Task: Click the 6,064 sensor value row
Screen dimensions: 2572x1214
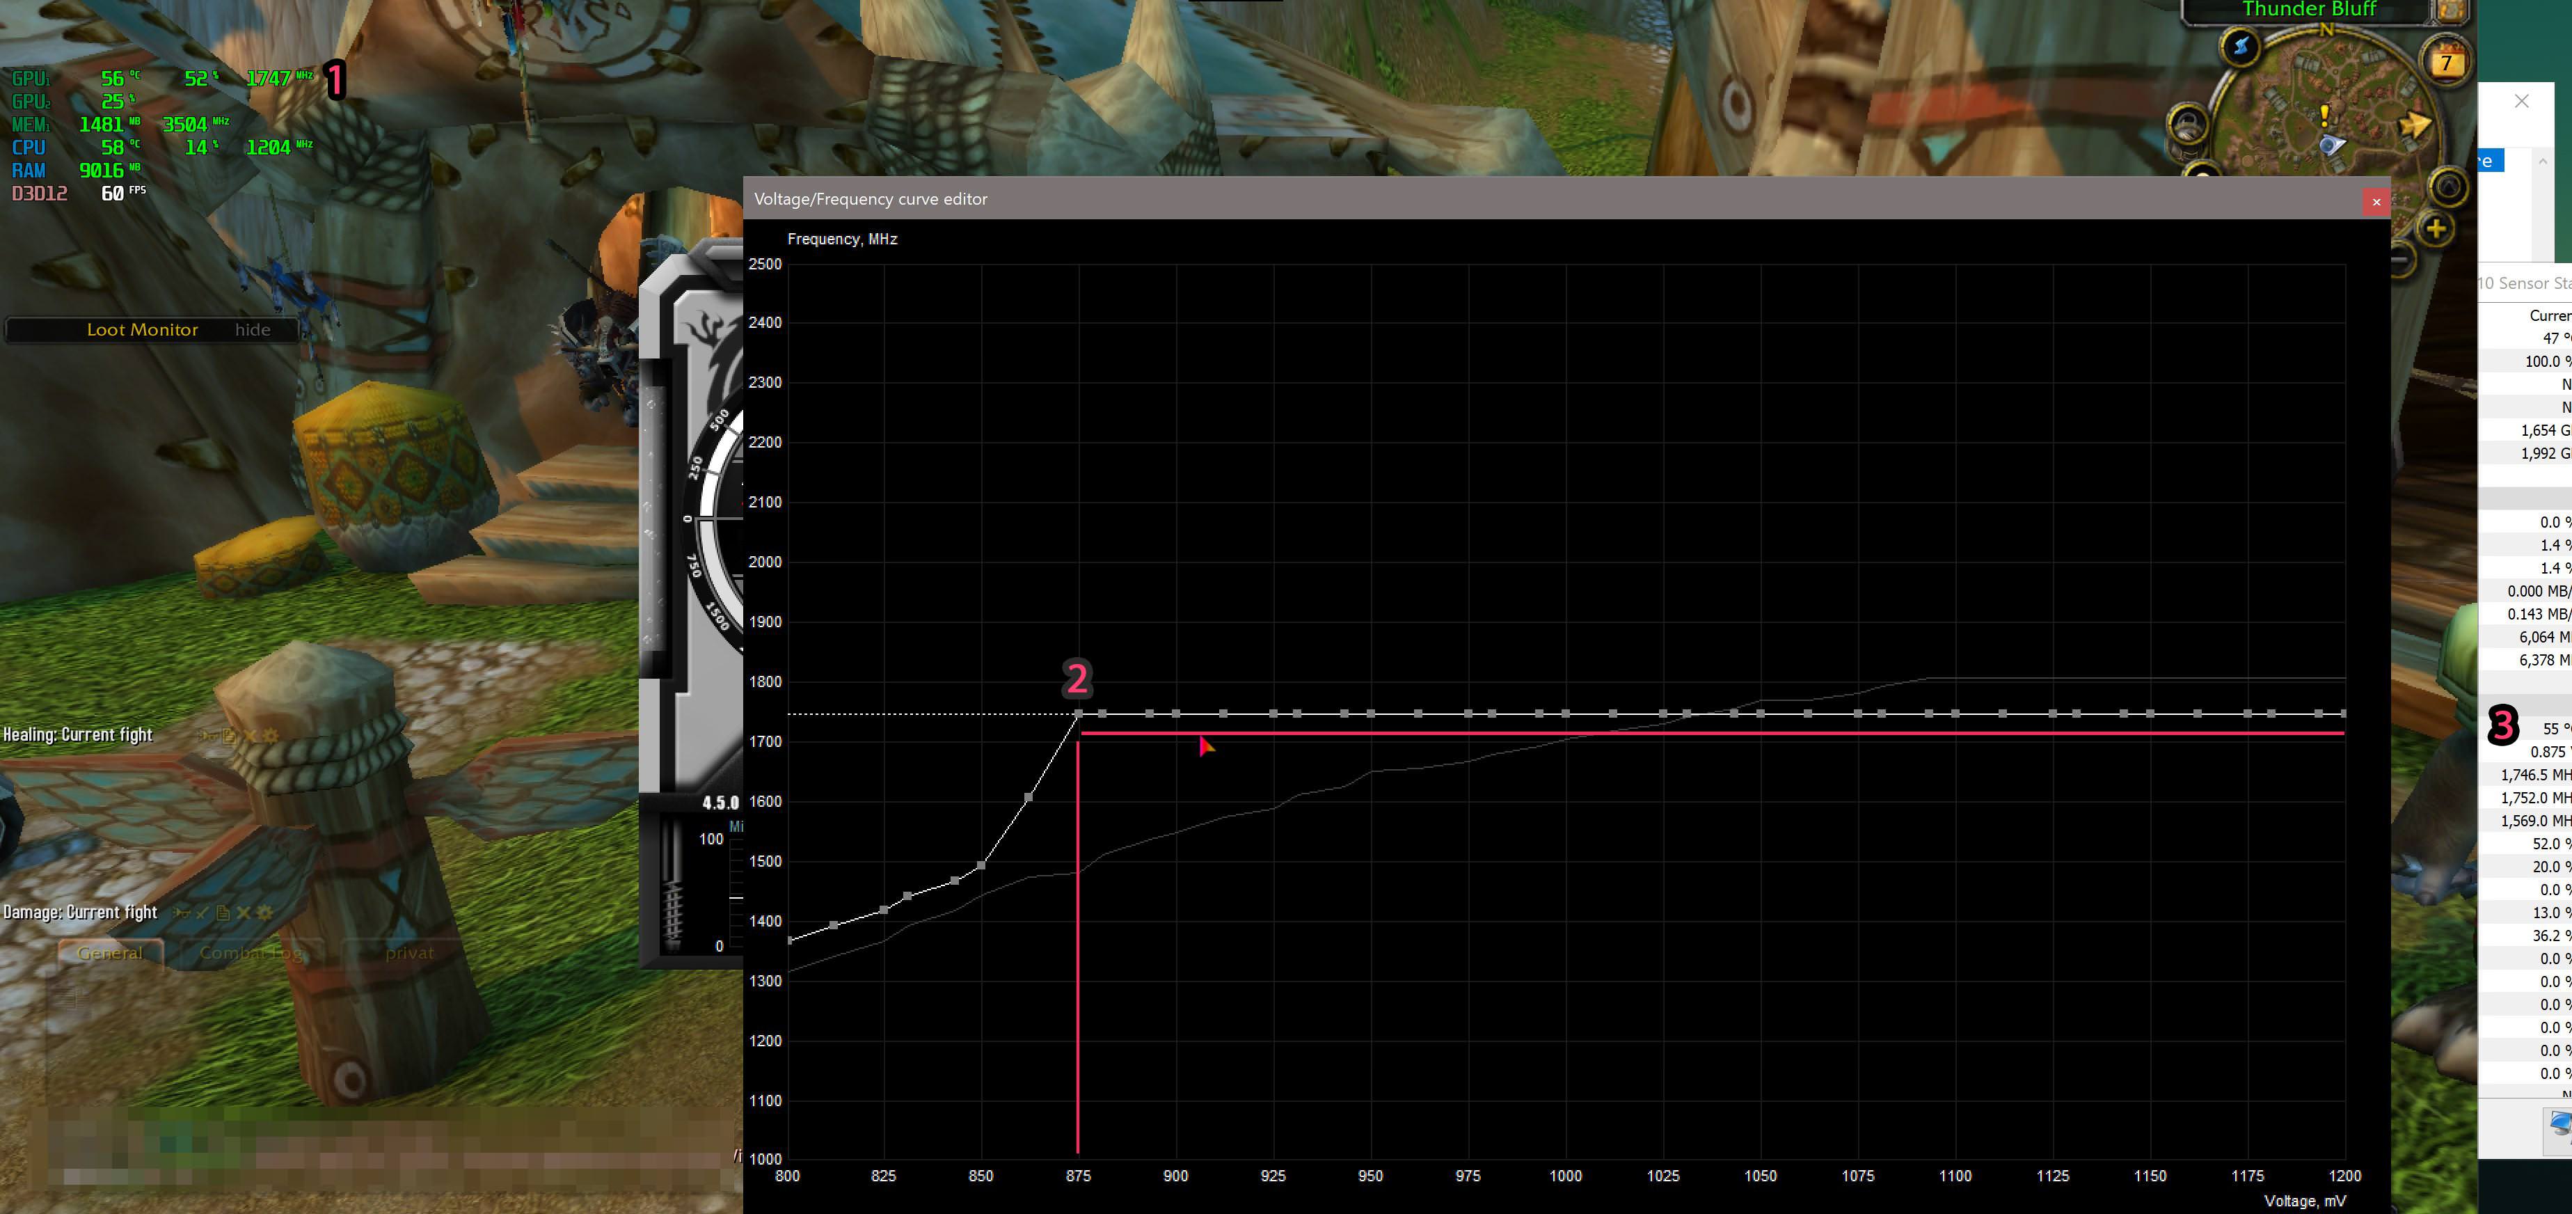Action: coord(2525,637)
